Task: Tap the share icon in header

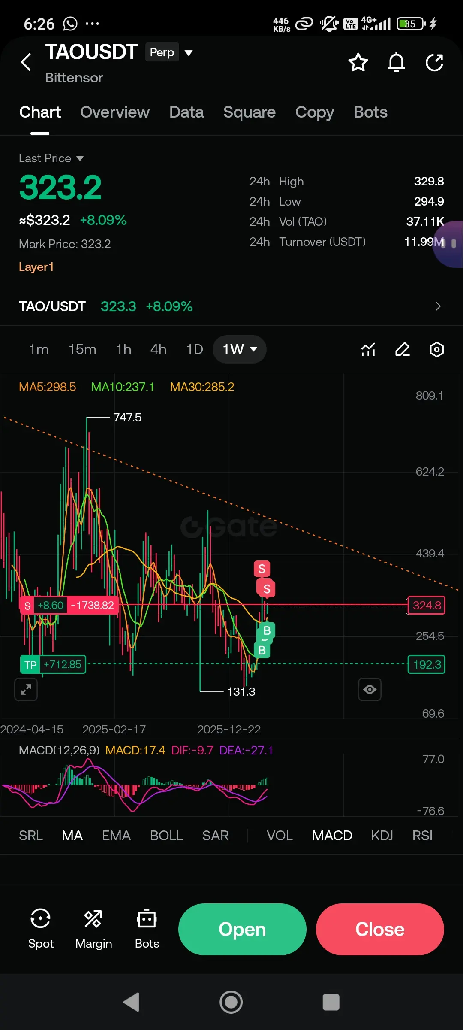Action: click(x=434, y=63)
